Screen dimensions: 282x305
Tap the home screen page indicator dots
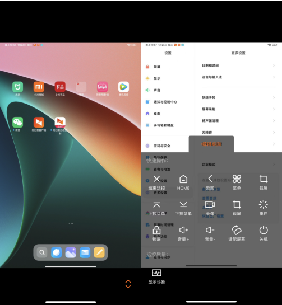[71, 223]
